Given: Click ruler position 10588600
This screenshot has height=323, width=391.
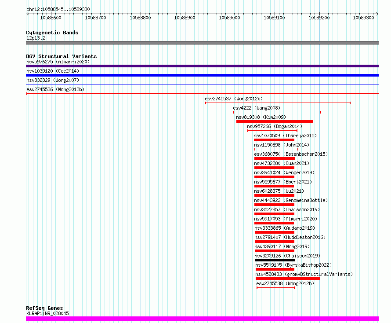Looking at the screenshot, I should 51,18.
